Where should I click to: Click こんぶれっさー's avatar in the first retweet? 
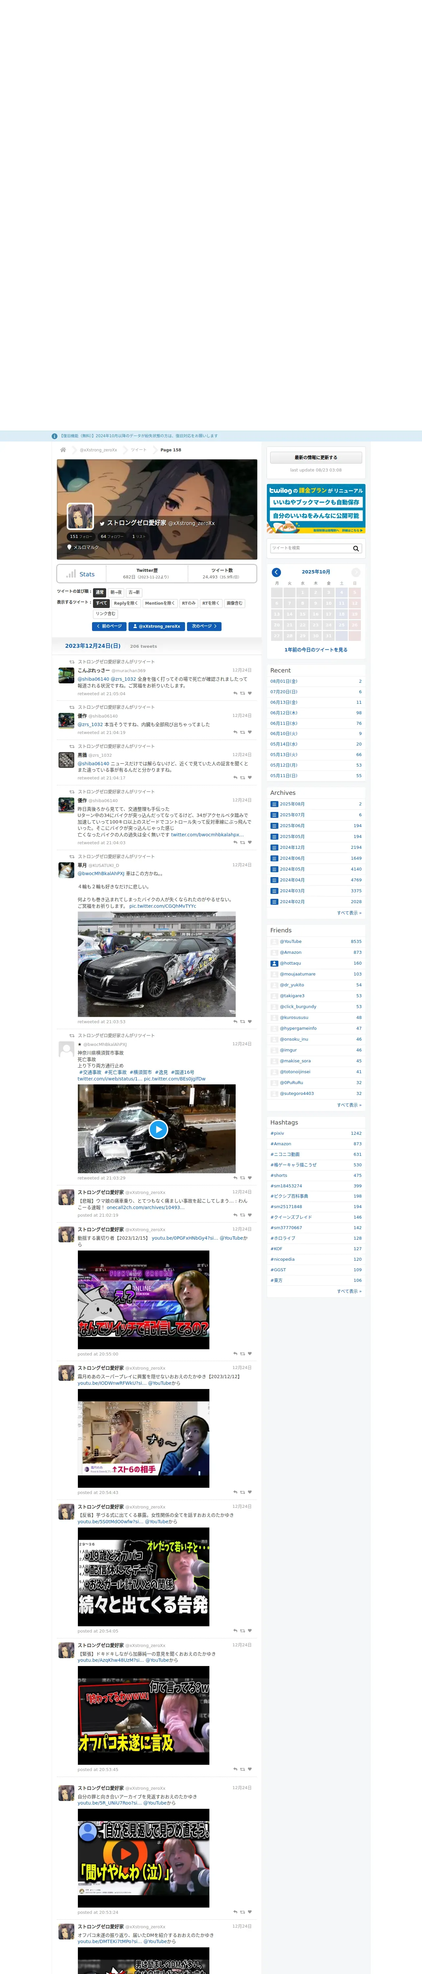pyautogui.click(x=67, y=675)
